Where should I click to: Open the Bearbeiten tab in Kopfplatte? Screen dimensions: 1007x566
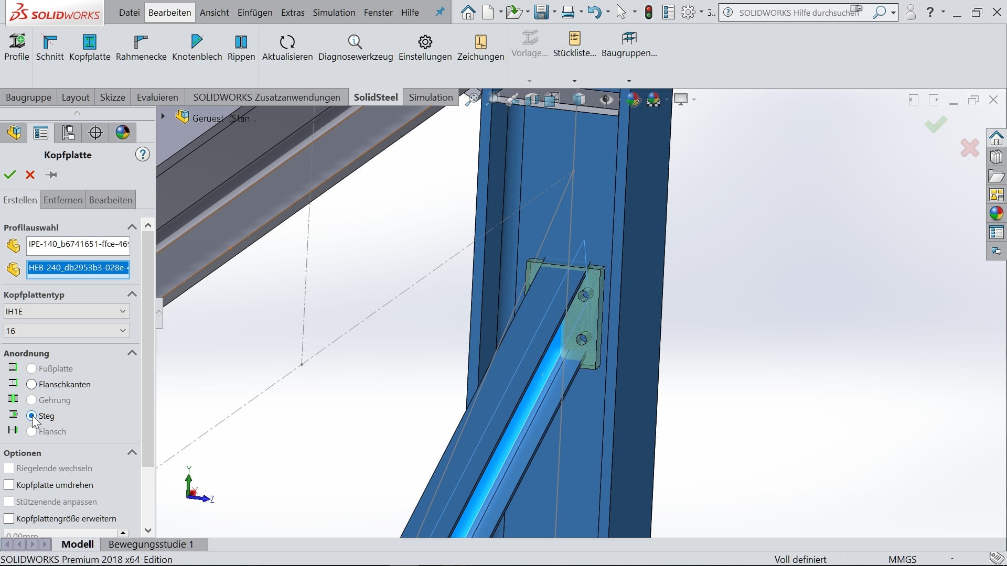[111, 200]
